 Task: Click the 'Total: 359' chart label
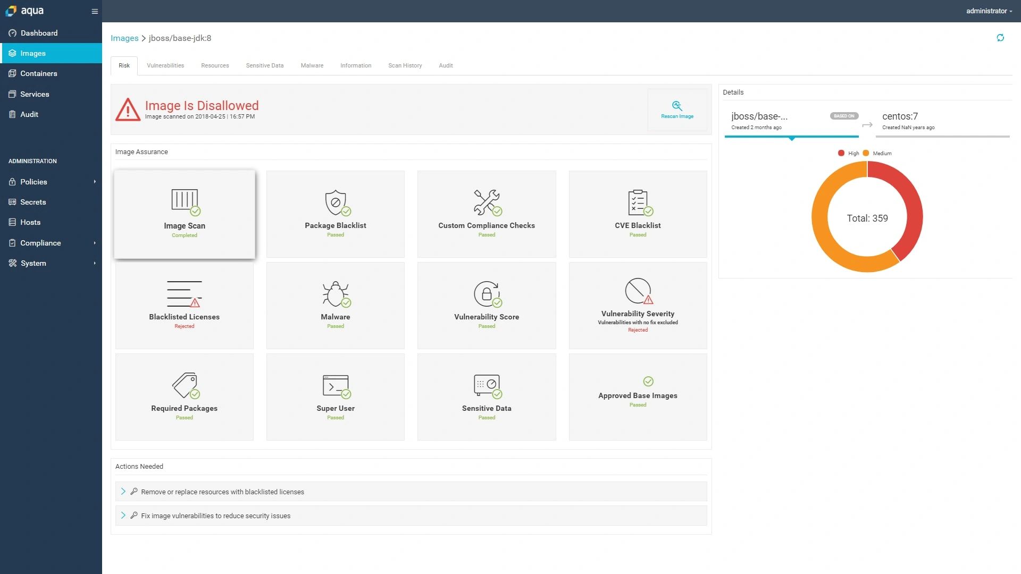(867, 218)
